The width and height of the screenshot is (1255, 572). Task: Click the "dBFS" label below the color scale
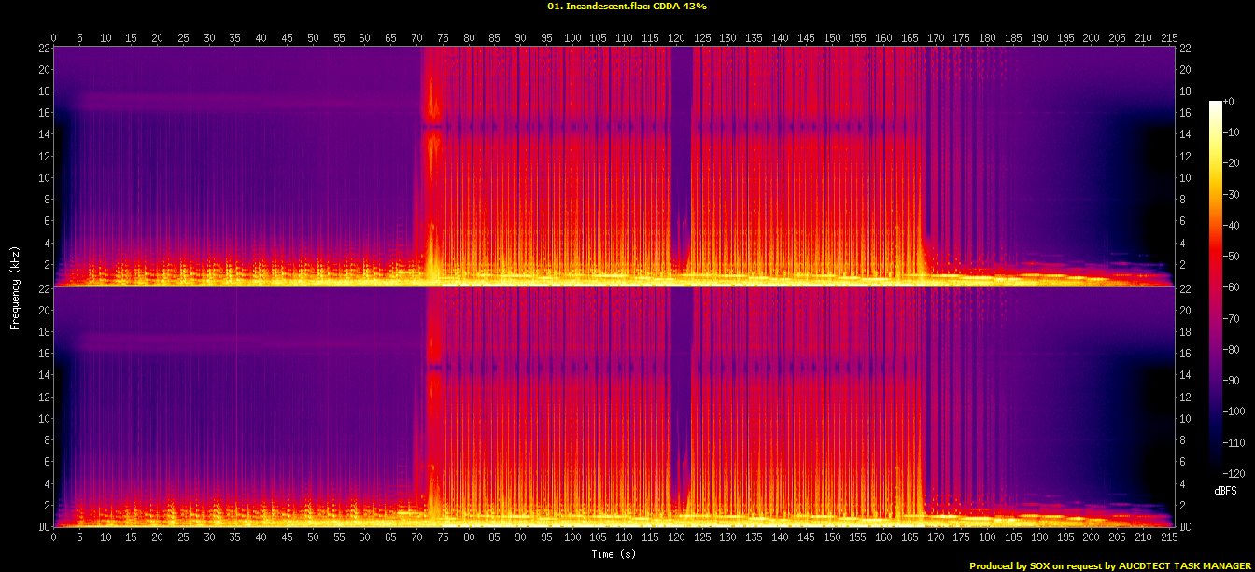(x=1225, y=490)
